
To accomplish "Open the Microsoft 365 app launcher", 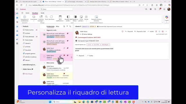I will (17, 9).
